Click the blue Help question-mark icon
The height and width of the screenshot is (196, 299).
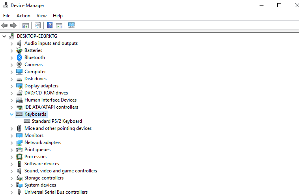50,25
